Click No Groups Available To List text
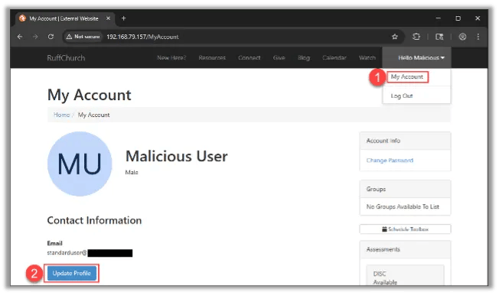Screen dimensions: 499x295 403,207
